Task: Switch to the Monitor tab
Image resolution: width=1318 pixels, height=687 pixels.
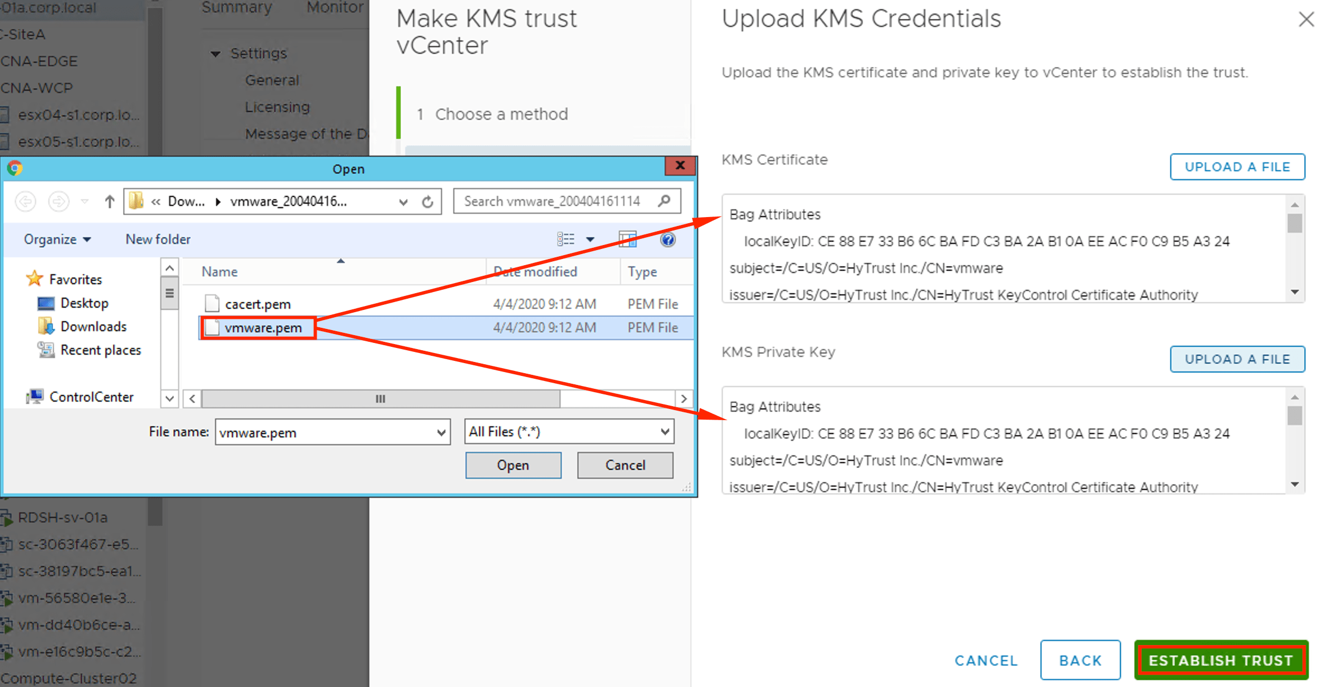Action: click(335, 7)
